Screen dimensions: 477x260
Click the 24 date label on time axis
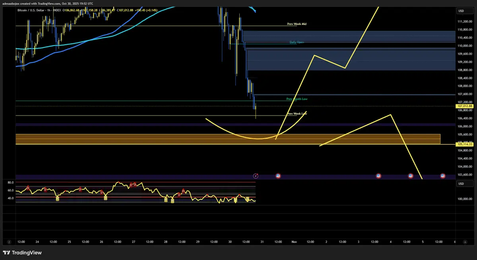37,241
